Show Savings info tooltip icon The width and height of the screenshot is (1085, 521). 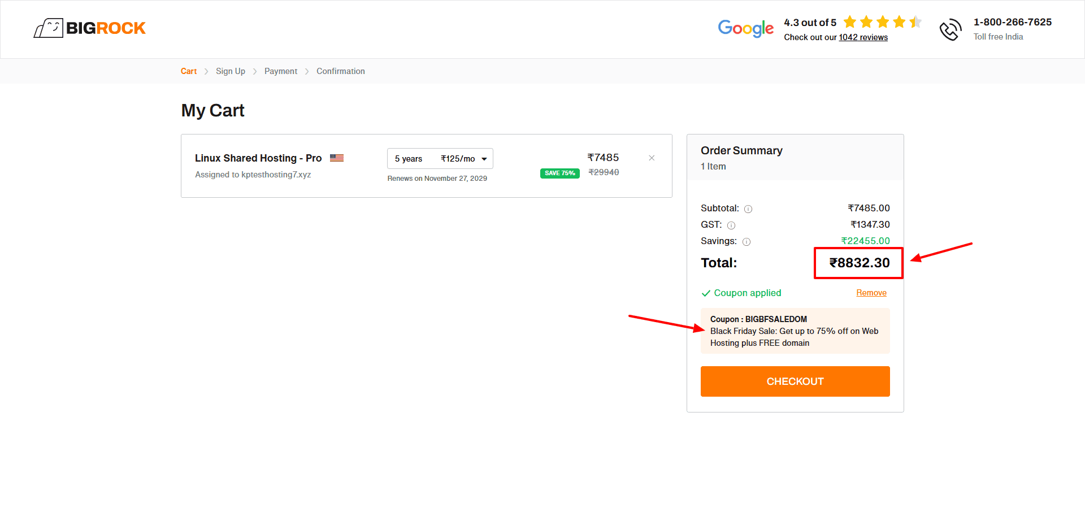747,242
